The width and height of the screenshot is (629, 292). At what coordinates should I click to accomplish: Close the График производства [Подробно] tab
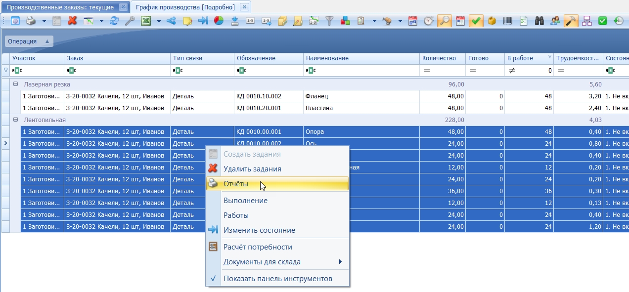[x=244, y=7]
